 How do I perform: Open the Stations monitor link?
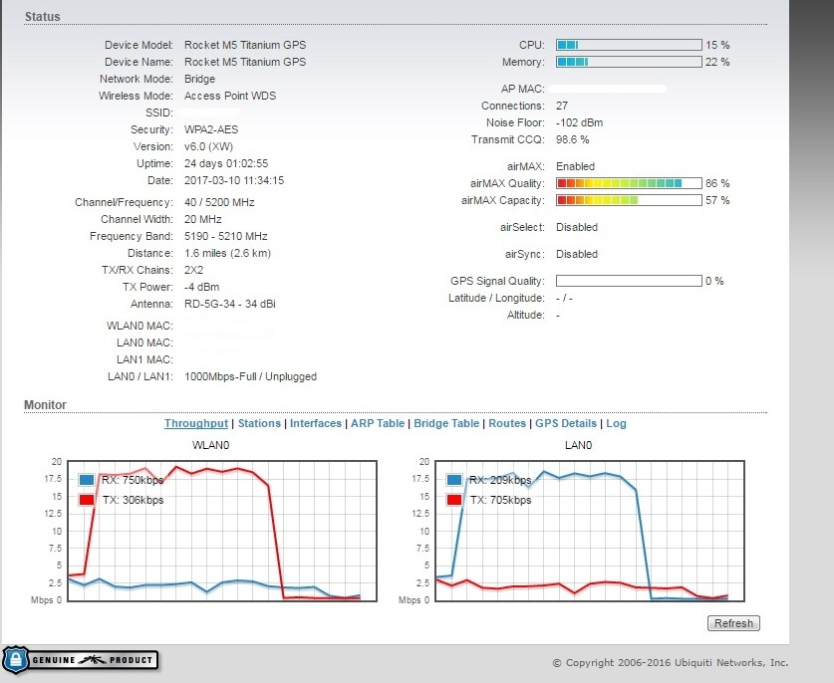coord(259,423)
